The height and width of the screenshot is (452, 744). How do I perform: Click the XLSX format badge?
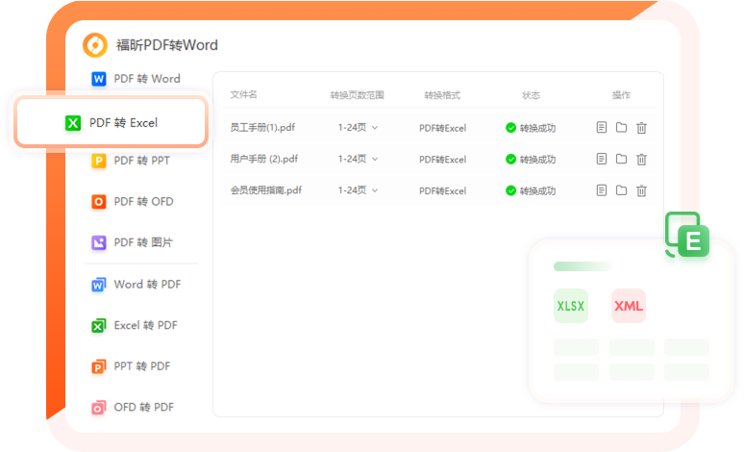point(570,306)
